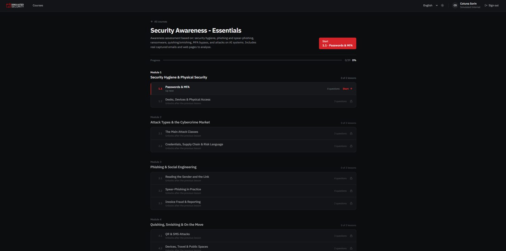Open the Passwords & MFA lesson row
Viewport: 506px width, 251px height.
coord(253,89)
